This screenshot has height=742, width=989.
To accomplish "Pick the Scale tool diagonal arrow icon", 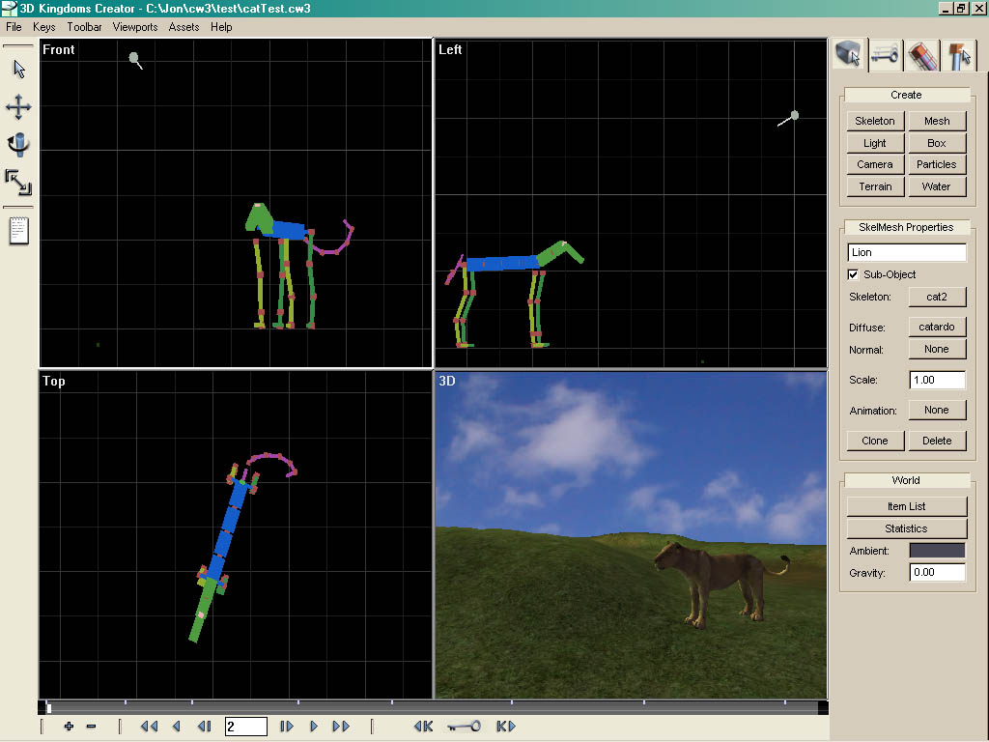I will tap(18, 182).
